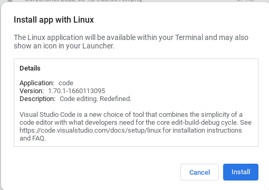Viewport: 269px width, 190px height.
Task: Click the code.visualstudio.com/docs/setup/linux URL text
Action: tap(90, 131)
